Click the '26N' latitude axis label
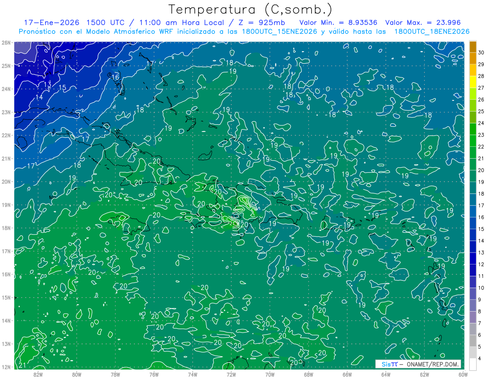 click(6, 43)
